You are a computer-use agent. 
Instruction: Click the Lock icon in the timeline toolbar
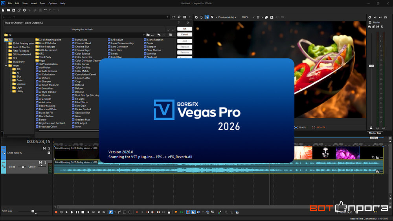[x=169, y=212]
